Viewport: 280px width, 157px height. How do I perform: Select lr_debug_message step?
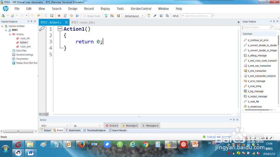point(257,56)
